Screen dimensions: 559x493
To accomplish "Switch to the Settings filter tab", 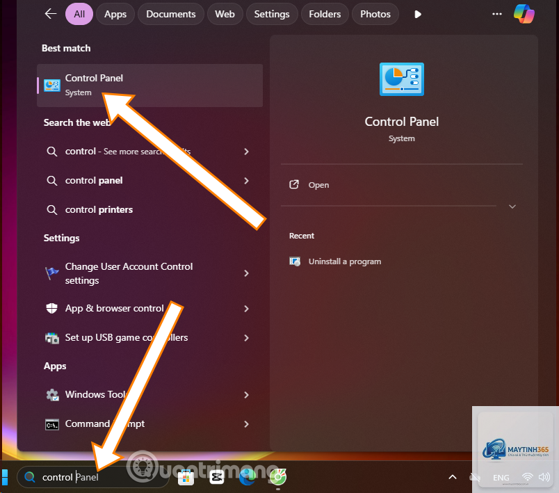I will (272, 14).
